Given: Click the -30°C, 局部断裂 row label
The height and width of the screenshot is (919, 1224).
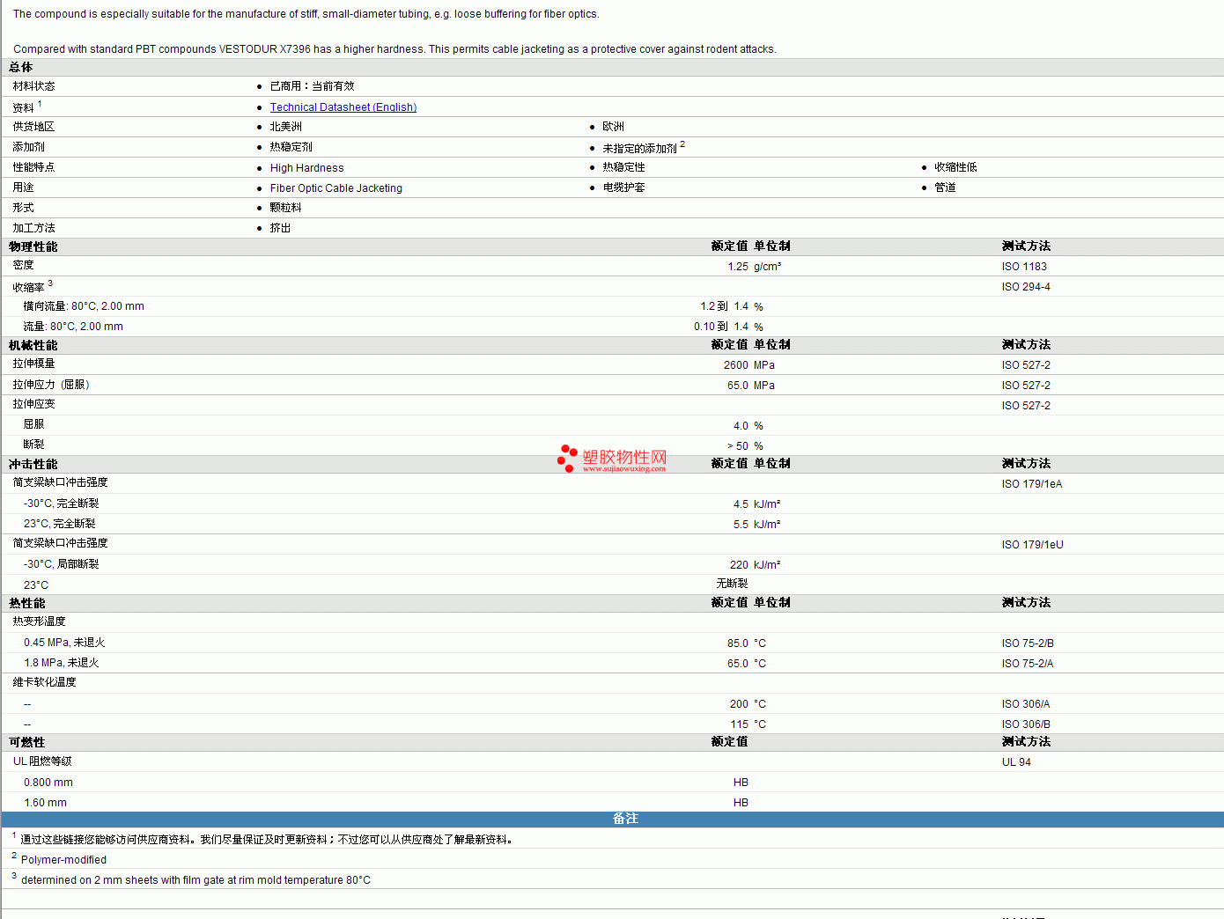Looking at the screenshot, I should (x=62, y=564).
